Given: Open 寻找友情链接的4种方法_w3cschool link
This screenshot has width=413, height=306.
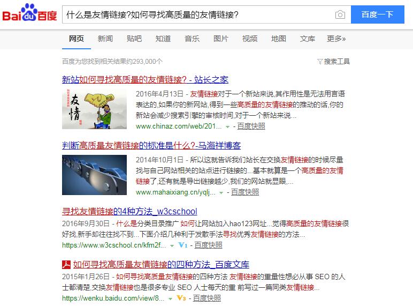Looking at the screenshot, I should coord(129,211).
